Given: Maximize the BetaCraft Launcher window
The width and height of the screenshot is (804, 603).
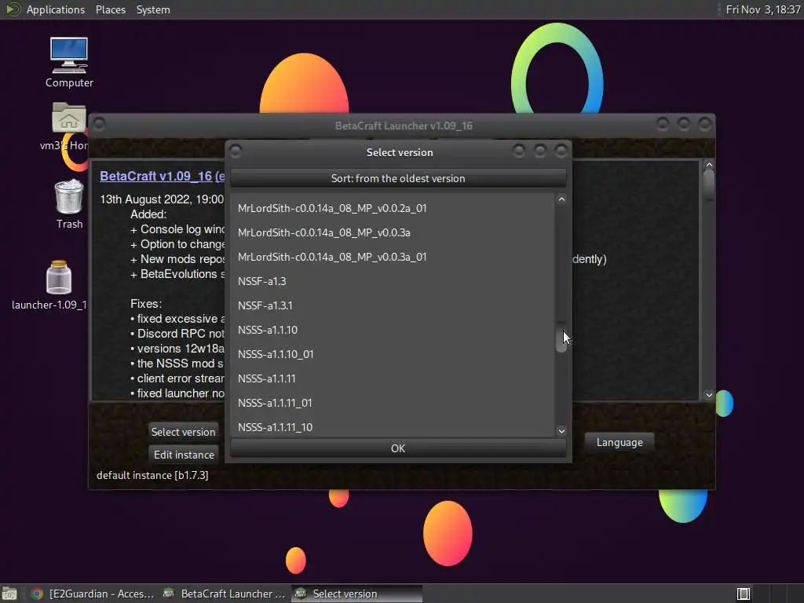Looking at the screenshot, I should tap(684, 124).
